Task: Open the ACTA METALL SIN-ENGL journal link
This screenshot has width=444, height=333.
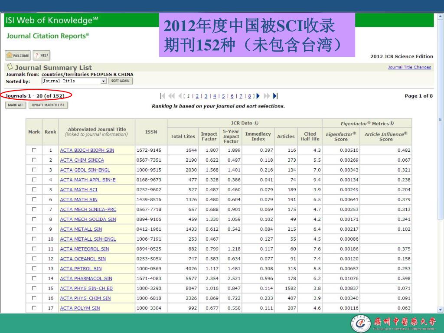Action: (88, 239)
